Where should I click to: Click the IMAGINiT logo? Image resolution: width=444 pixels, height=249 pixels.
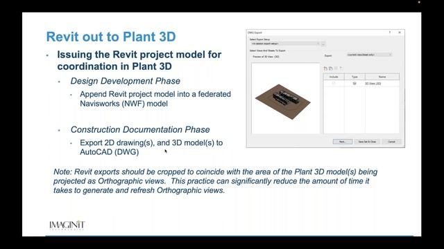coord(67,225)
